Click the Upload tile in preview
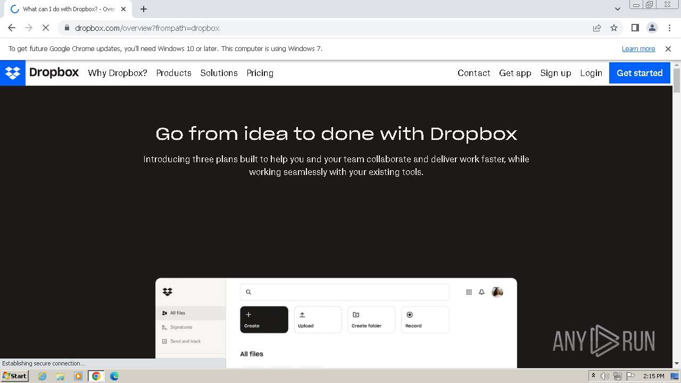The width and height of the screenshot is (681, 383). point(318,320)
